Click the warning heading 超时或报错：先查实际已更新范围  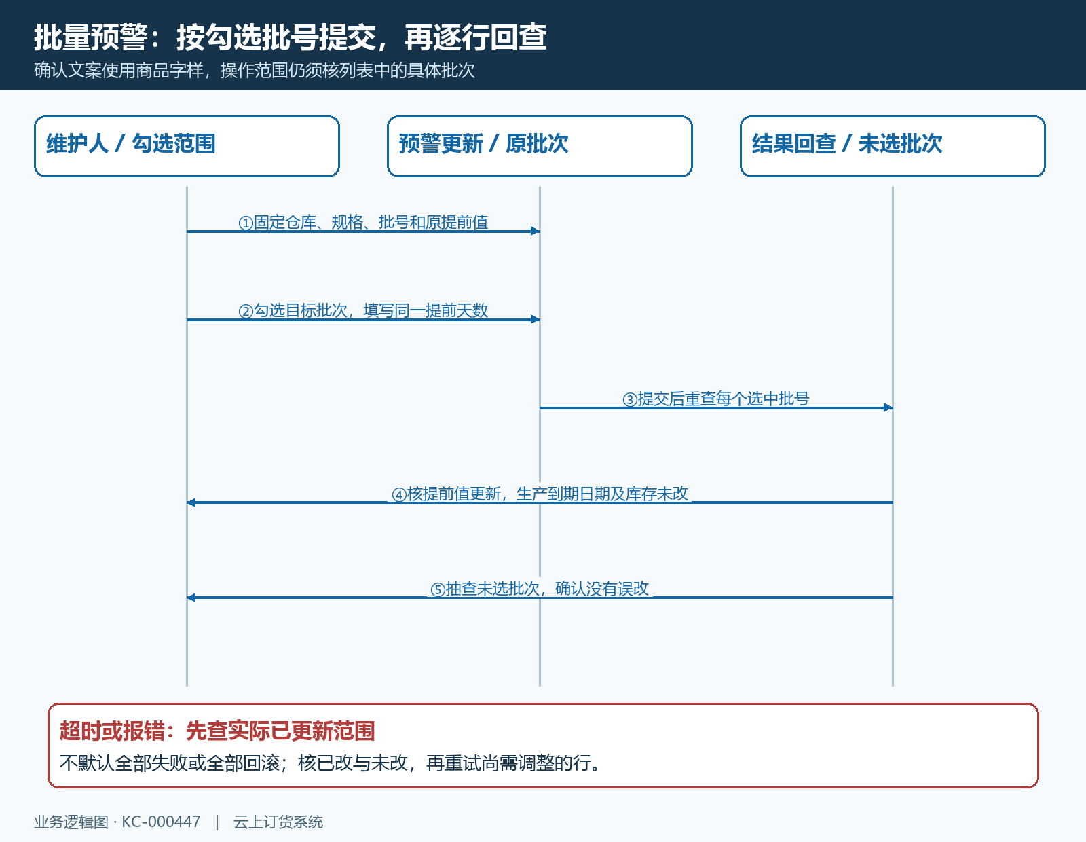217,731
